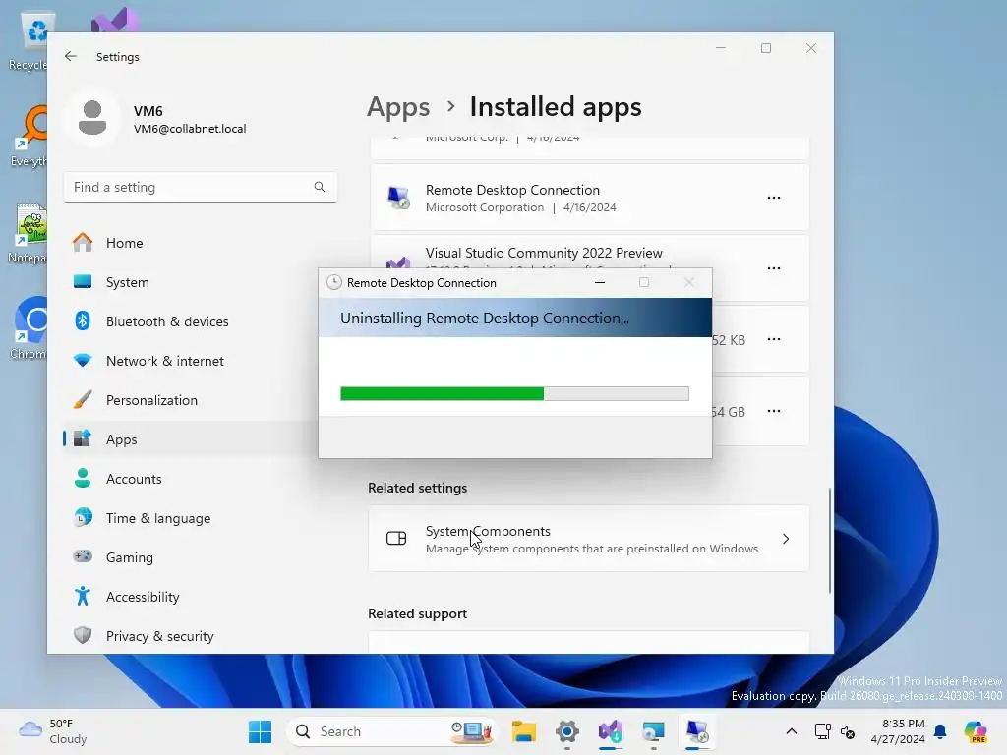Open Network & internet settings
The image size is (1007, 755).
click(190, 361)
